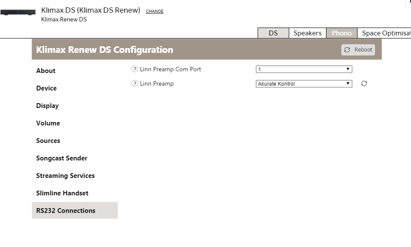
Task: Click help icon beside Linn Preamp
Action: (135, 83)
